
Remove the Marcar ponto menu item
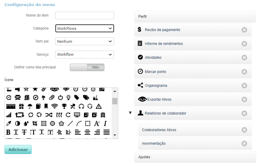244,72
